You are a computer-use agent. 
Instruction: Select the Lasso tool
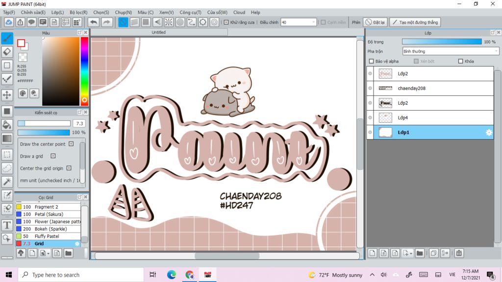[x=7, y=168]
